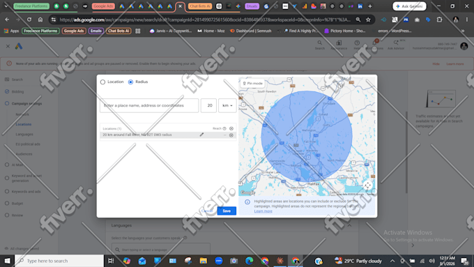Open Dashboard Semrush bookmark
The height and width of the screenshot is (267, 474).
coord(251,31)
